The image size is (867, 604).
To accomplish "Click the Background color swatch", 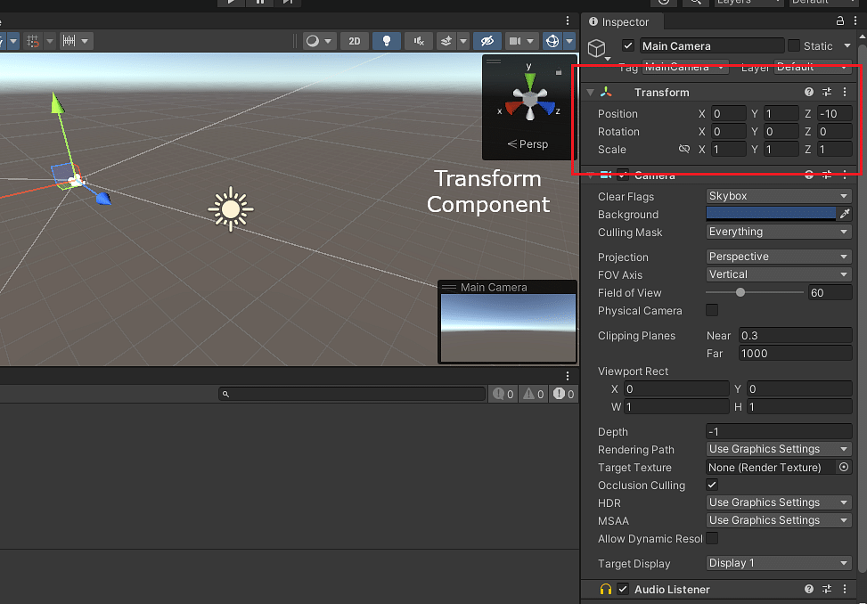I will [x=771, y=214].
